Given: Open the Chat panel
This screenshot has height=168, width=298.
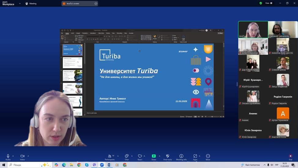Looking at the screenshot, I should tap(127, 157).
